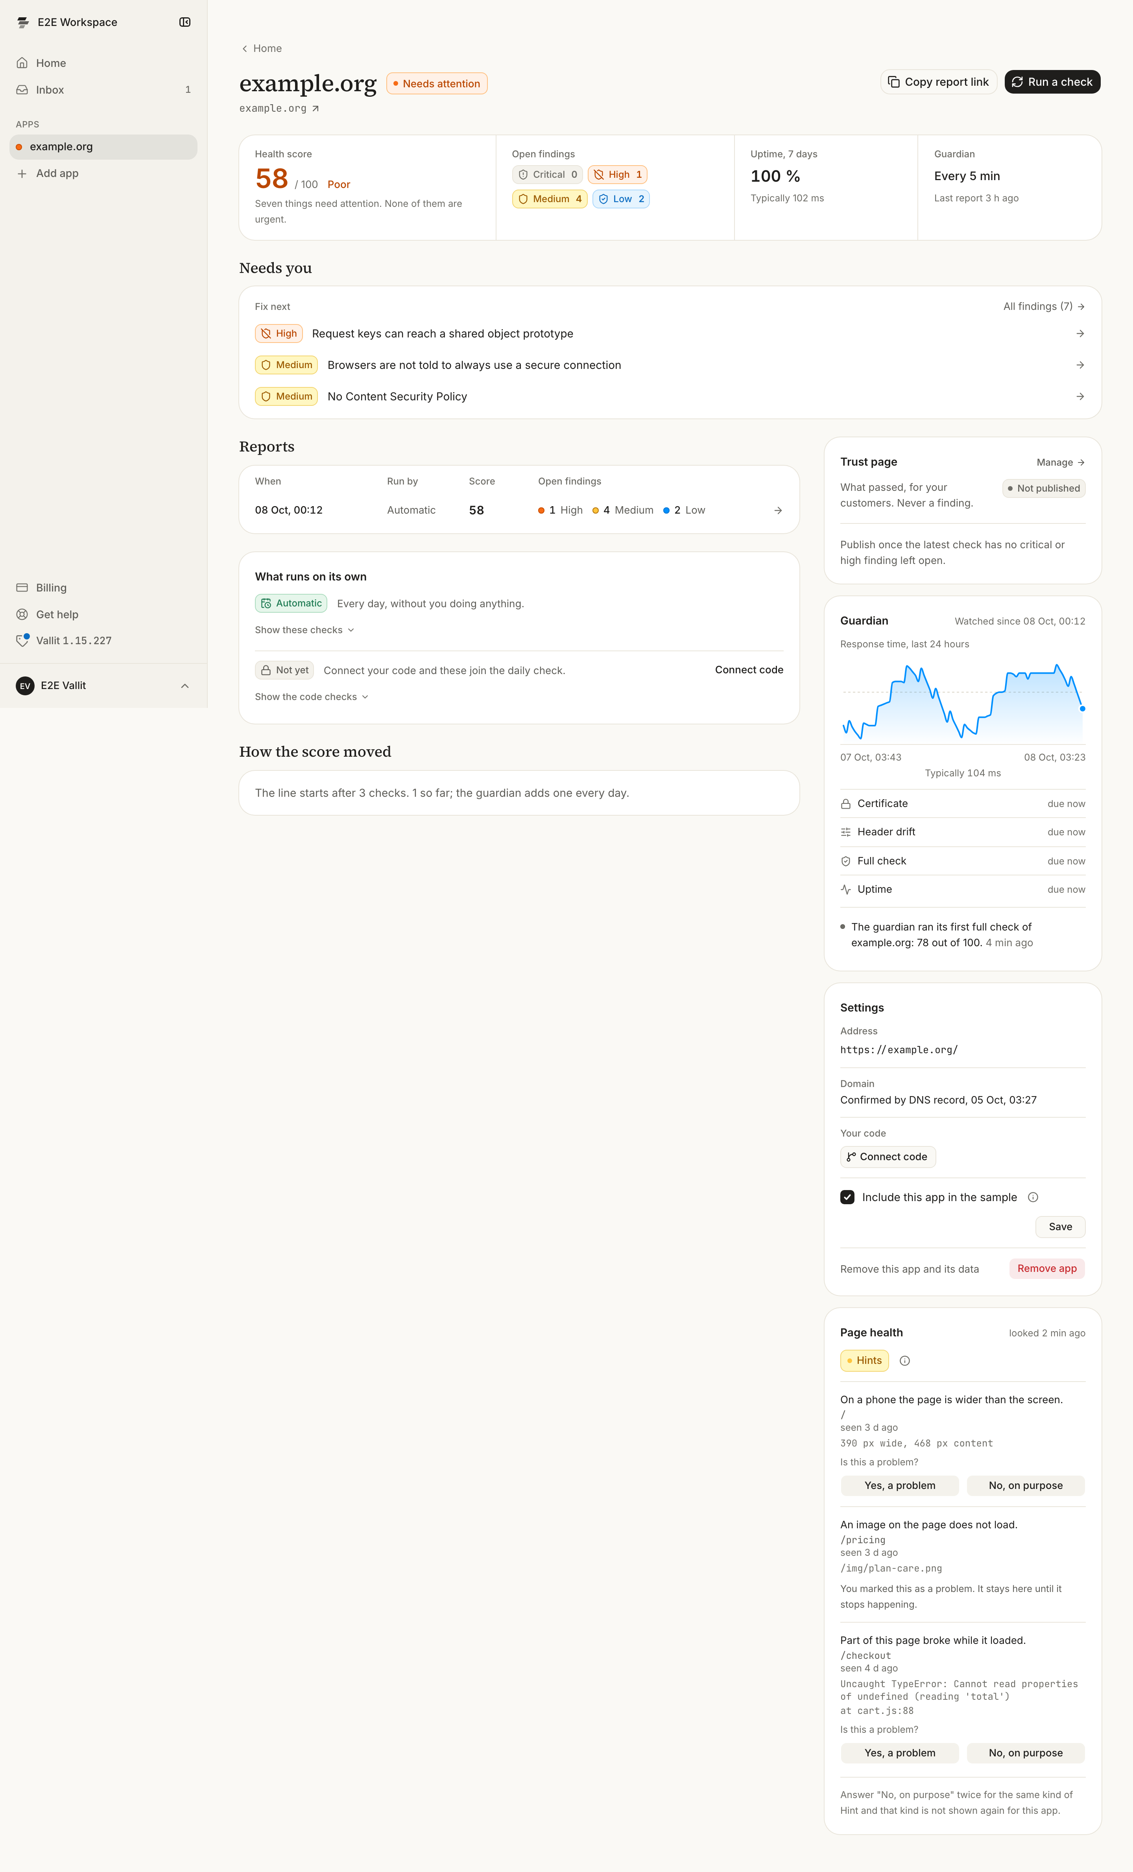The width and height of the screenshot is (1133, 1872).
Task: Open Billing in the sidebar
Action: [103, 588]
